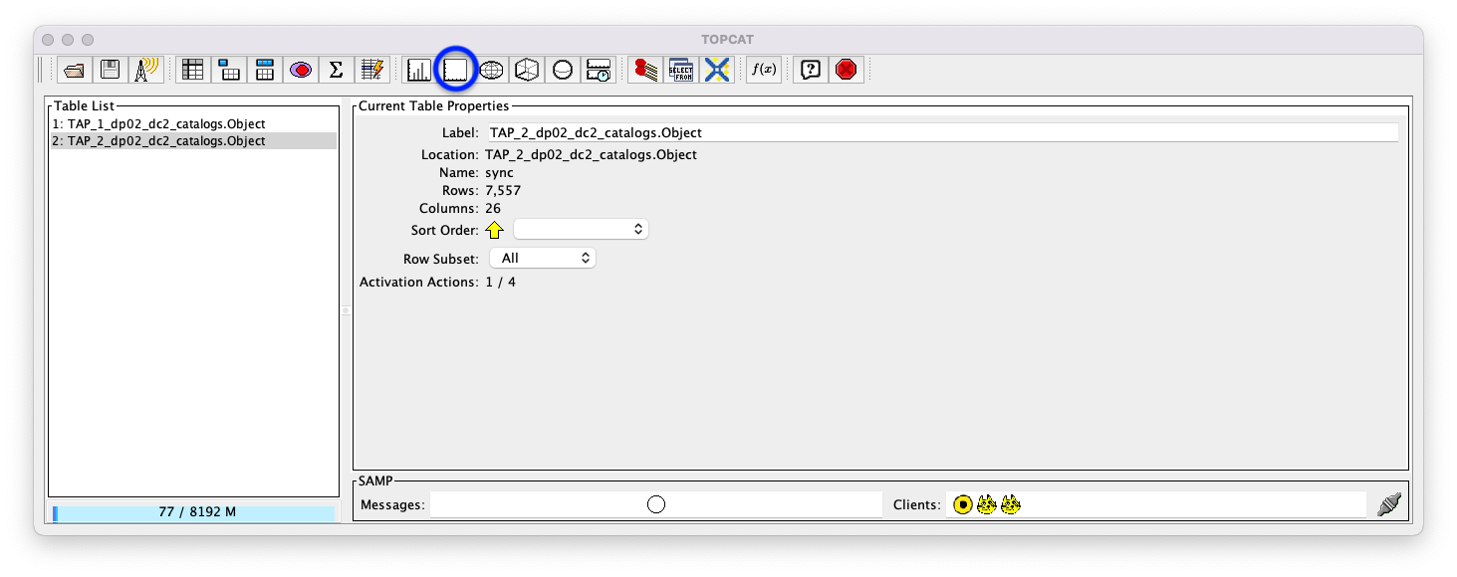
Task: Open the Row Subsets window
Action: [301, 69]
